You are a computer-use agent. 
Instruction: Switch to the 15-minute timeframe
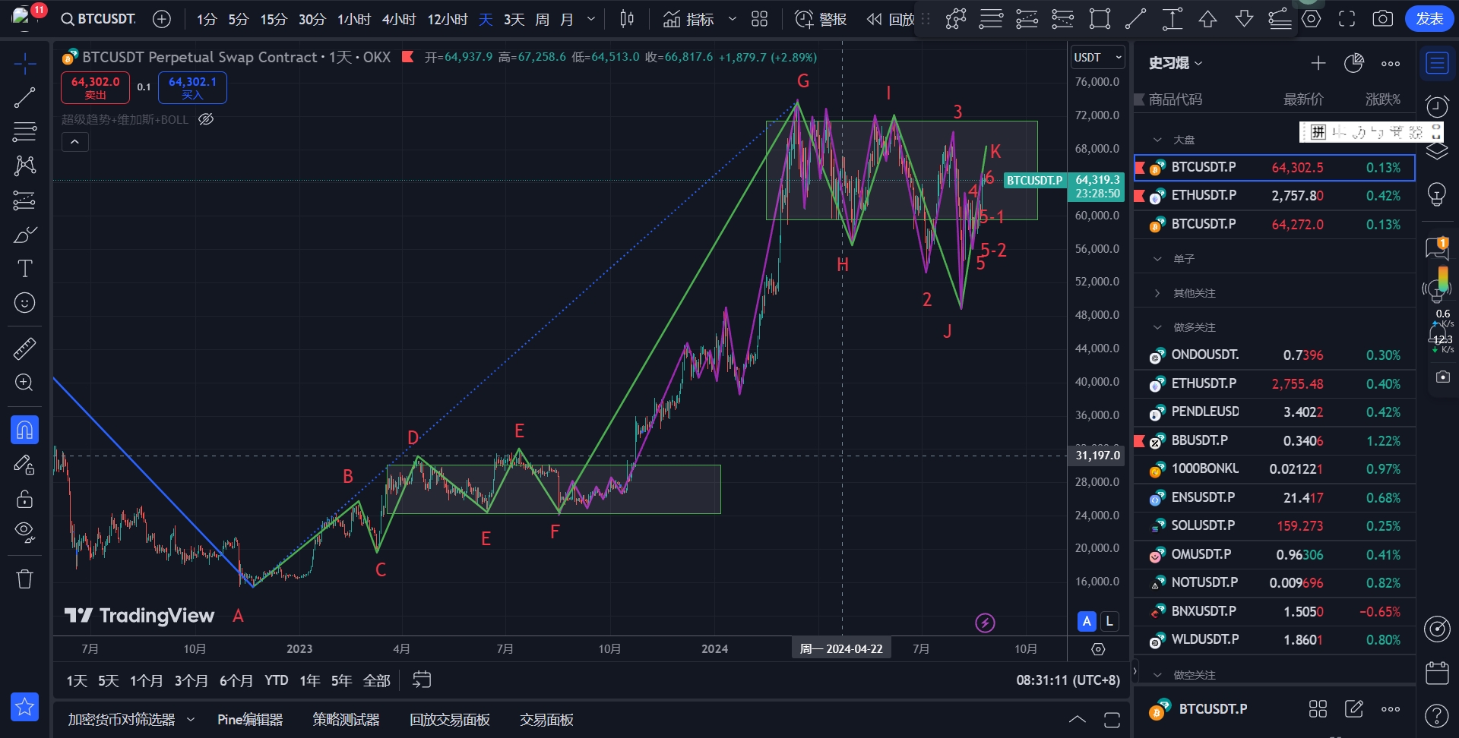point(274,19)
